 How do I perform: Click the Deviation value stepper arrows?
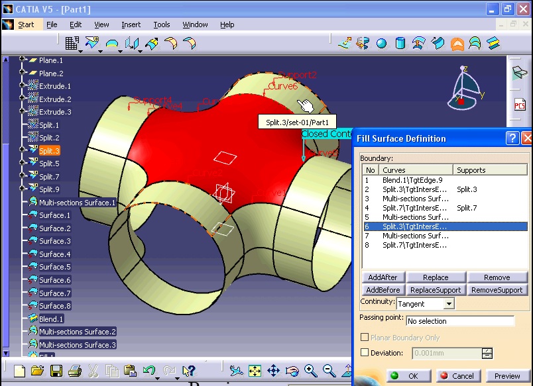pyautogui.click(x=487, y=353)
